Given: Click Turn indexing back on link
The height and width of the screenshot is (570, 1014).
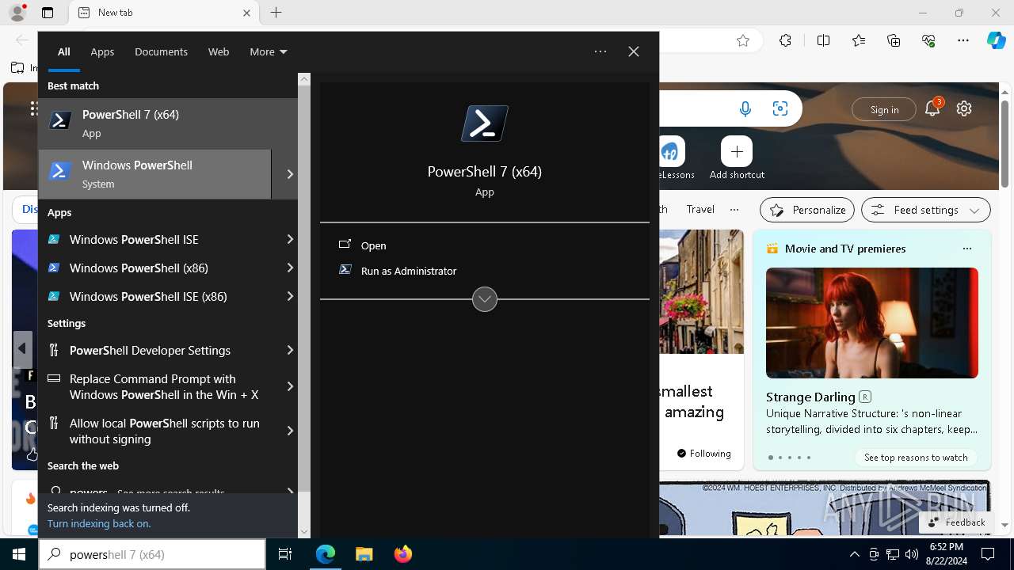Looking at the screenshot, I should point(99,523).
